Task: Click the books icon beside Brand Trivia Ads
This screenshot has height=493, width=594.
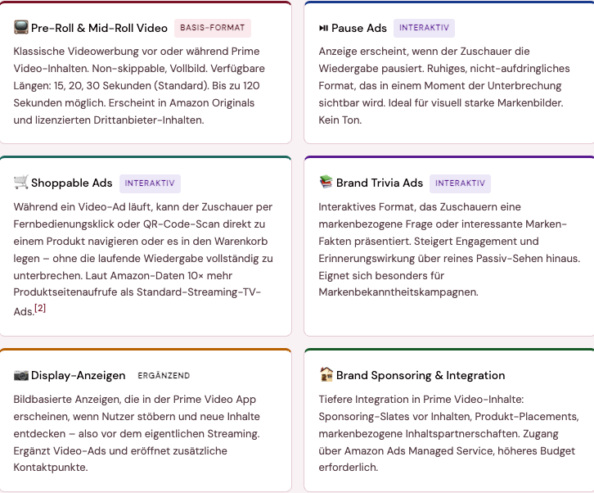Action: tap(326, 182)
